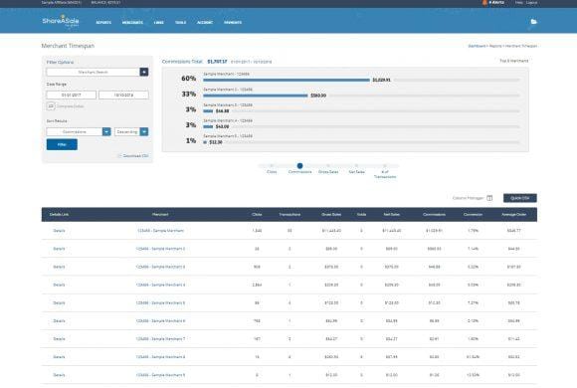
Task: Click the Download CSV icon
Action: tap(119, 156)
